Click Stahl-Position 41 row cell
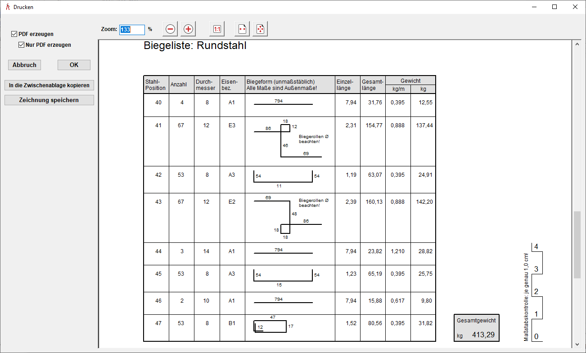The image size is (586, 353). click(x=158, y=125)
